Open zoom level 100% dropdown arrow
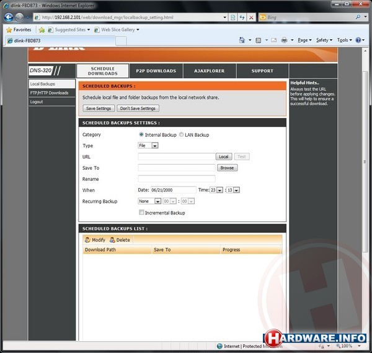The width and height of the screenshot is (372, 353). tap(359, 346)
